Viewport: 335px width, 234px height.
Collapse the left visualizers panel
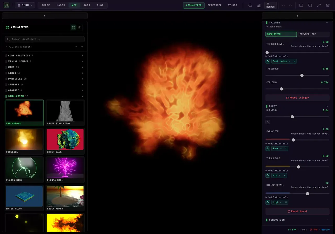point(45,16)
